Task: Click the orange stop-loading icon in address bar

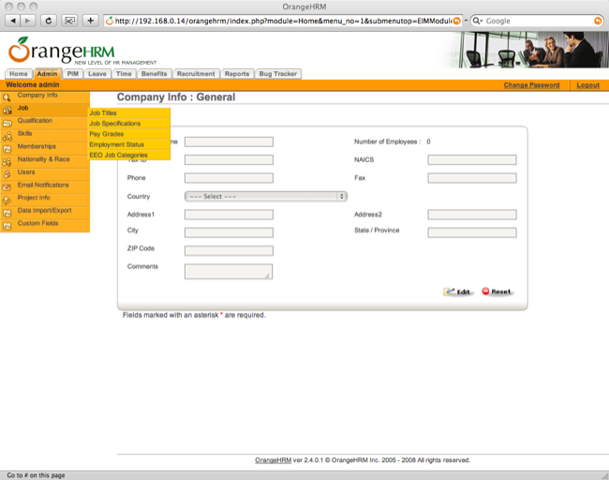Action: (457, 21)
